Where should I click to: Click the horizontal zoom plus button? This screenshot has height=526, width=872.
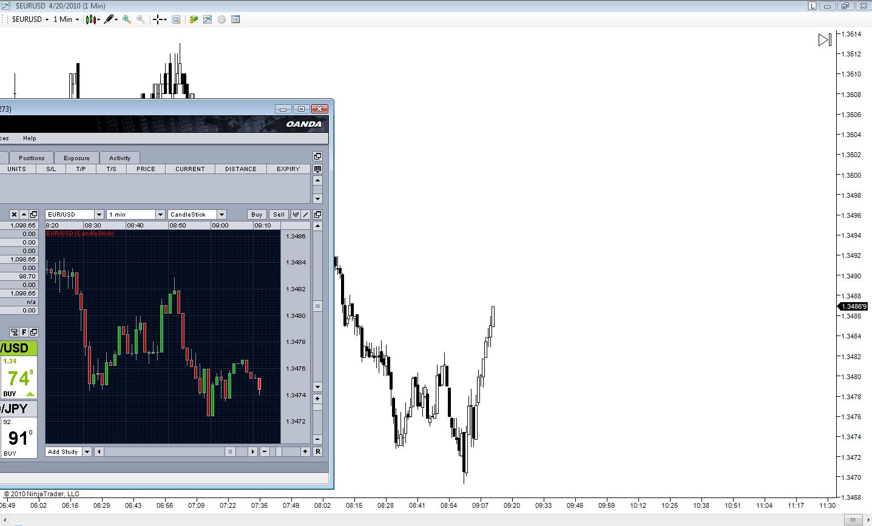pos(305,451)
